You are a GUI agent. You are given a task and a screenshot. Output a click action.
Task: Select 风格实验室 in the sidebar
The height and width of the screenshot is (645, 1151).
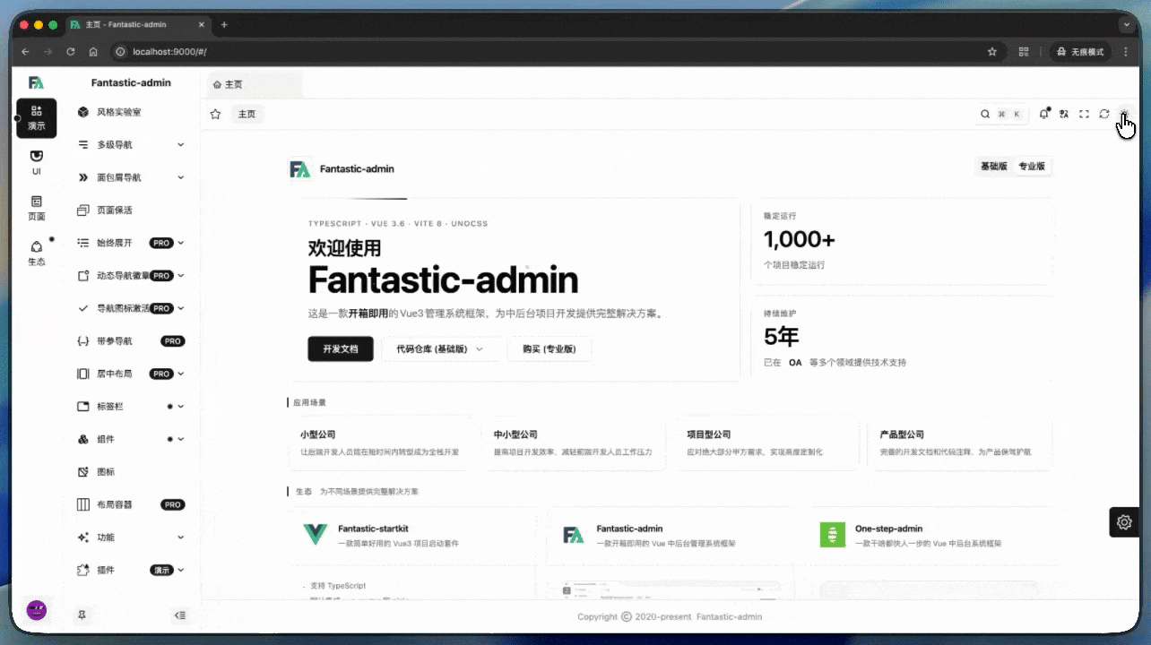pos(119,112)
